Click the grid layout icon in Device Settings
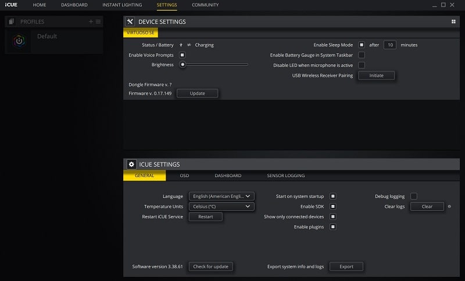This screenshot has width=465, height=281. (453, 21)
